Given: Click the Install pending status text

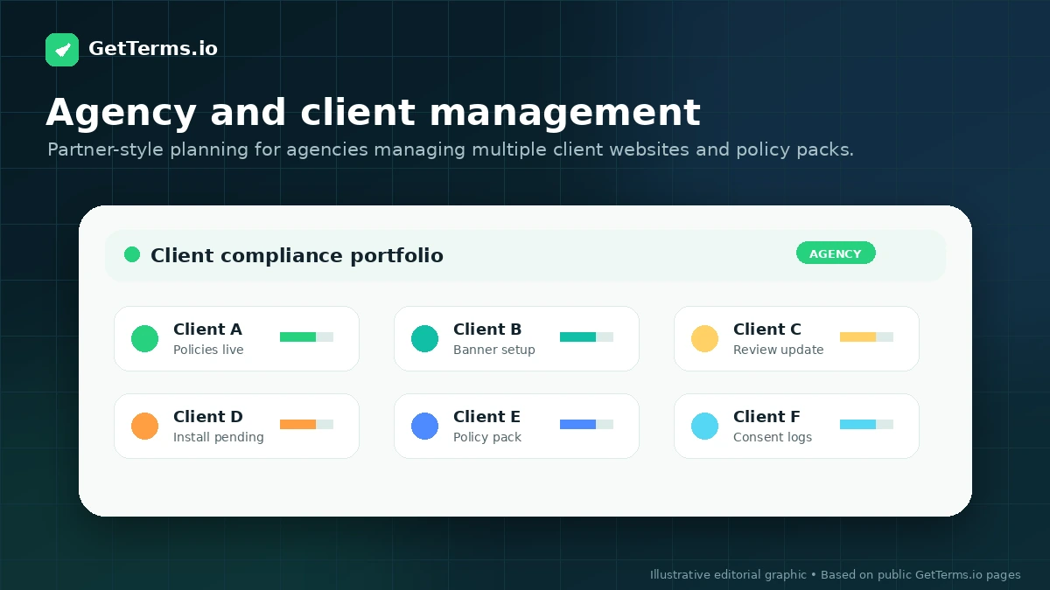Looking at the screenshot, I should pyautogui.click(x=219, y=437).
